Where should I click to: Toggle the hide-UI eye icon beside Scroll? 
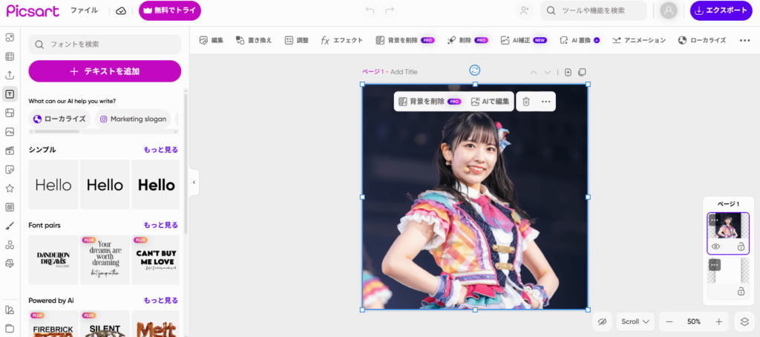coord(602,321)
